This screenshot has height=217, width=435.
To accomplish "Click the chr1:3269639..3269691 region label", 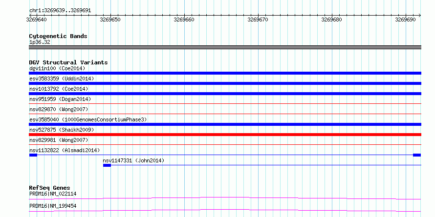I will [60, 11].
